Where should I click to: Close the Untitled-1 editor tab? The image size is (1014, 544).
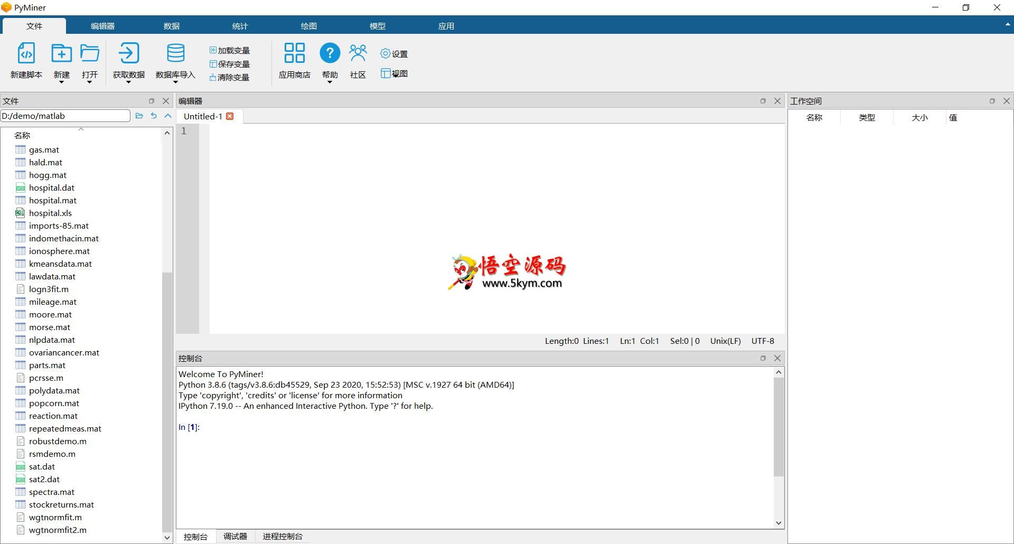tap(230, 116)
